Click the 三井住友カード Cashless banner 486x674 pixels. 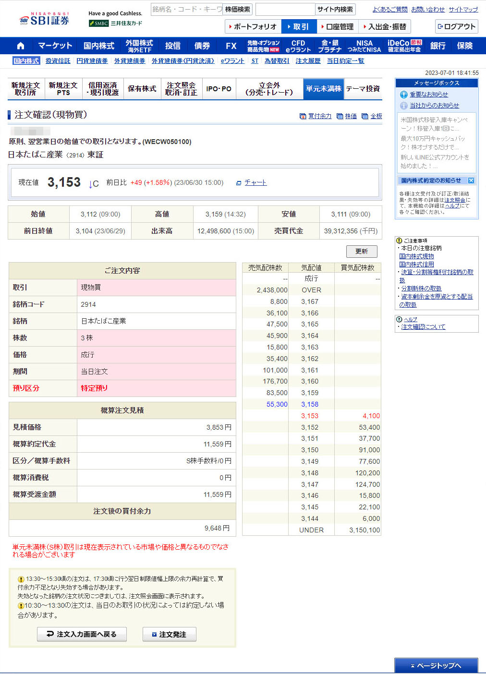[115, 19]
